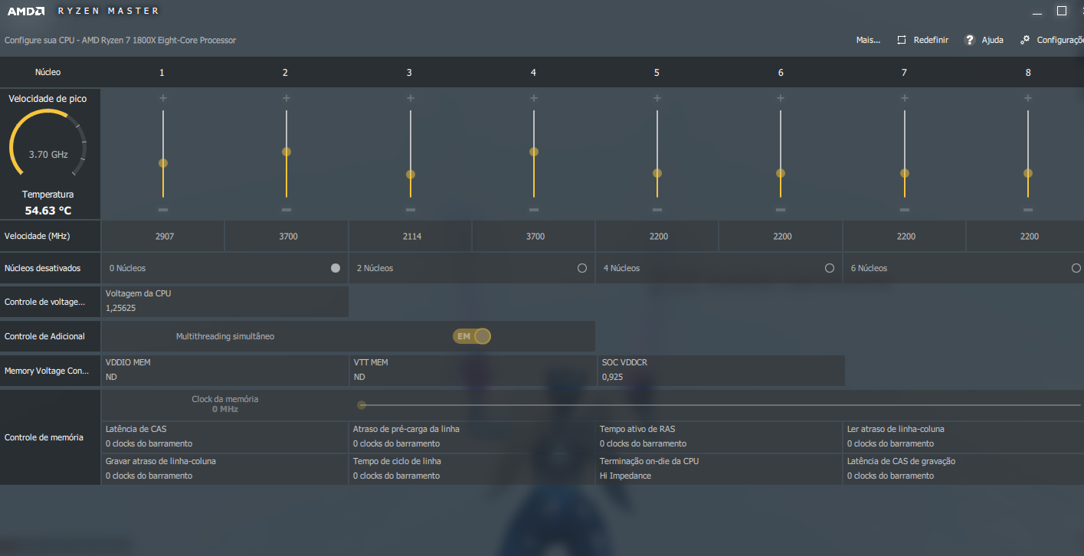Screen dimensions: 1084x556
Task: Click core 3 speed slider handle
Action: [411, 174]
